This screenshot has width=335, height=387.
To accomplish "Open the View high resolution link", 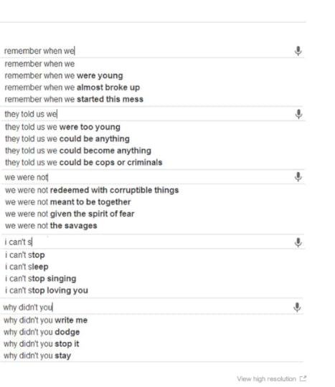I will 266,378.
